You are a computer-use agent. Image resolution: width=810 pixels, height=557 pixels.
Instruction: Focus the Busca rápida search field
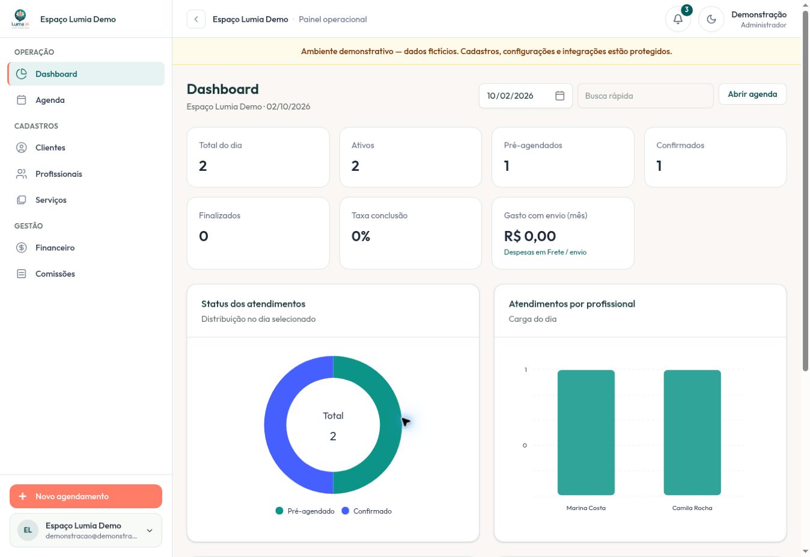(x=645, y=96)
